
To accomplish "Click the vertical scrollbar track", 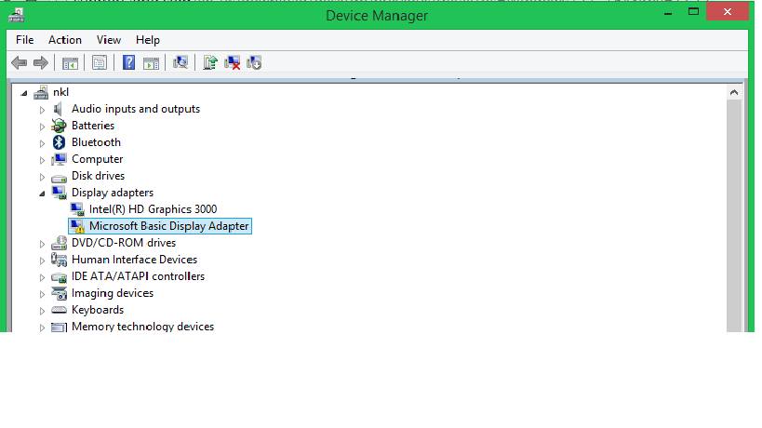I will tap(734, 216).
